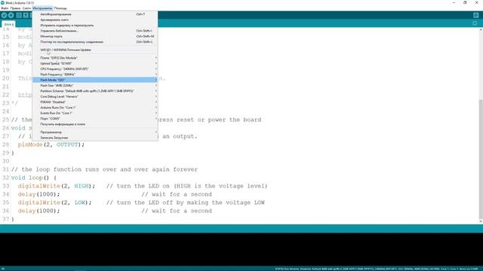Screen dimensions: 483x271
Task: Expand the Partition Scheme submenu
Action: (95, 91)
